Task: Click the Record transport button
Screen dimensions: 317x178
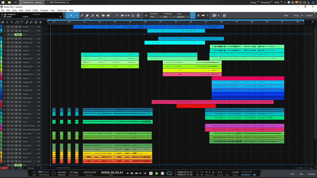Action: coord(162,173)
